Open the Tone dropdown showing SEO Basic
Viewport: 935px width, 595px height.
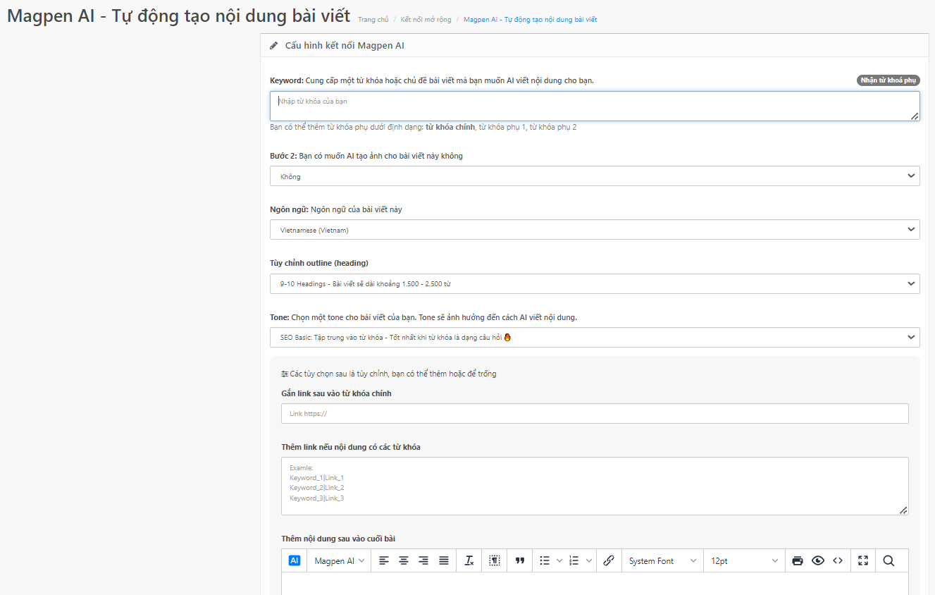pyautogui.click(x=595, y=337)
